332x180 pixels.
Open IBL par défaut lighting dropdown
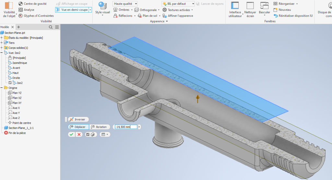pos(193,4)
